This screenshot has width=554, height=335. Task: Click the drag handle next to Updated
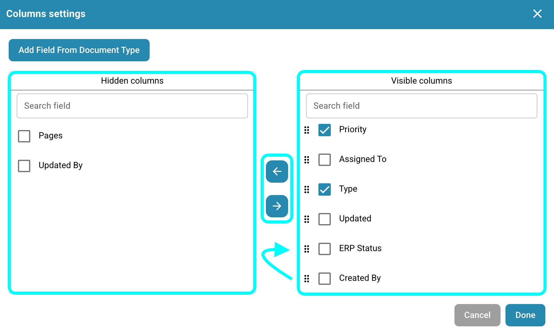pos(306,219)
